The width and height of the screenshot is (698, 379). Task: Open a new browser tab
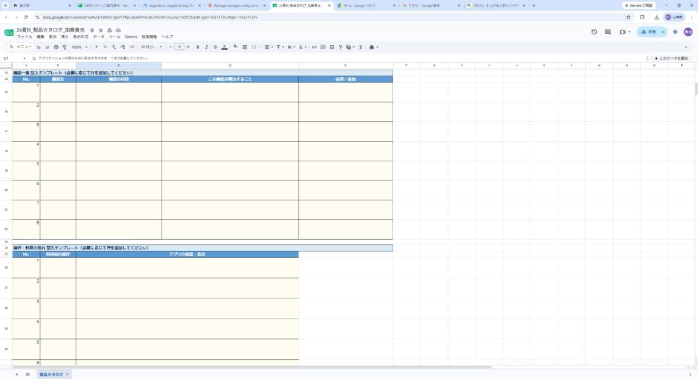(533, 5)
